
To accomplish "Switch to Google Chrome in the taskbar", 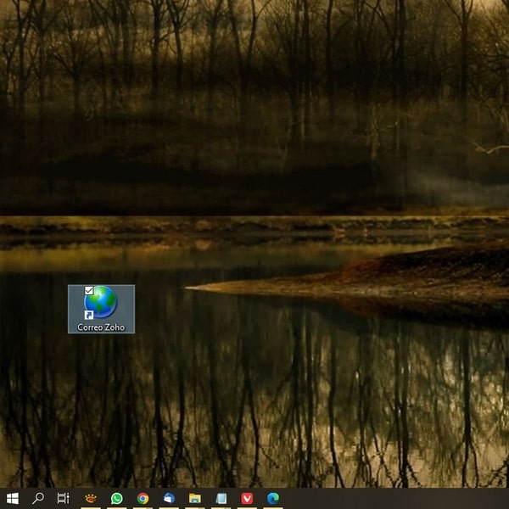I will [x=143, y=498].
